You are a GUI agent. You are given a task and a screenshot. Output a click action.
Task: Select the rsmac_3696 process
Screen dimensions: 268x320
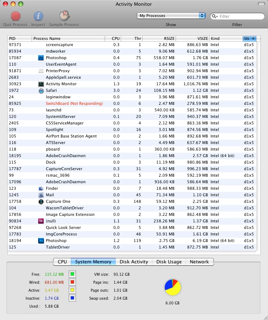132,175
